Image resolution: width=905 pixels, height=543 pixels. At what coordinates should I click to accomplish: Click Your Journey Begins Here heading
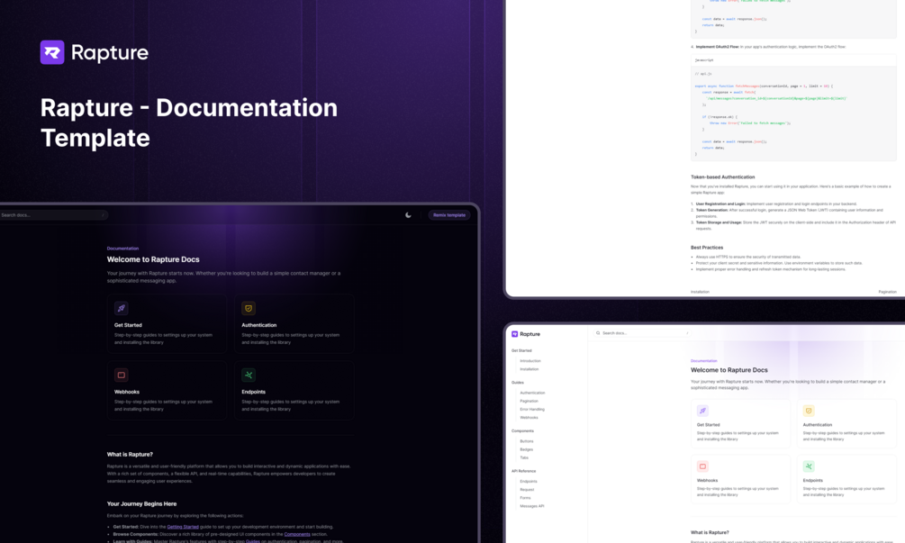pyautogui.click(x=141, y=503)
